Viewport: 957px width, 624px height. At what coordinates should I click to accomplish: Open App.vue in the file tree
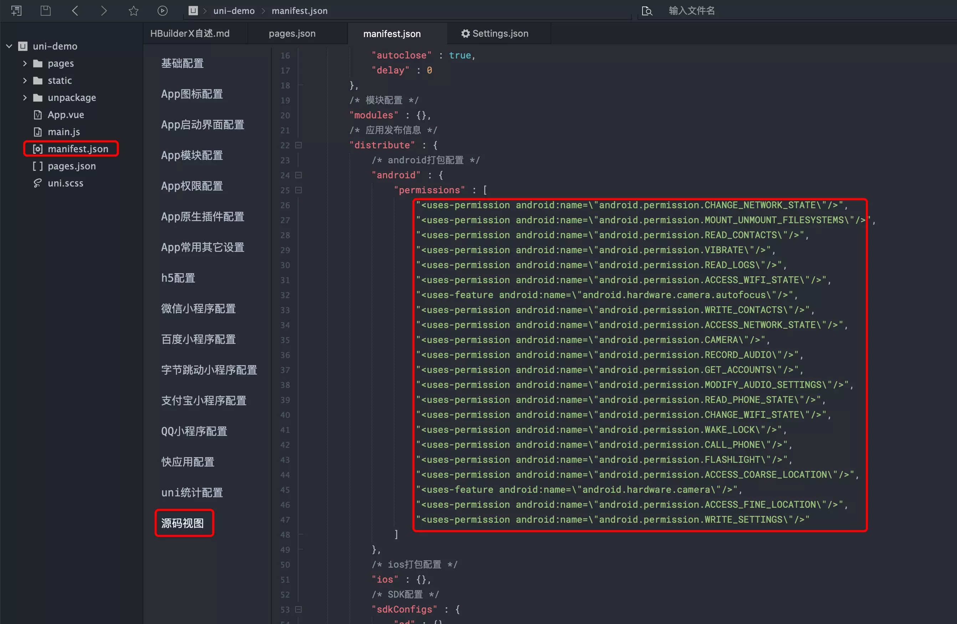click(66, 115)
